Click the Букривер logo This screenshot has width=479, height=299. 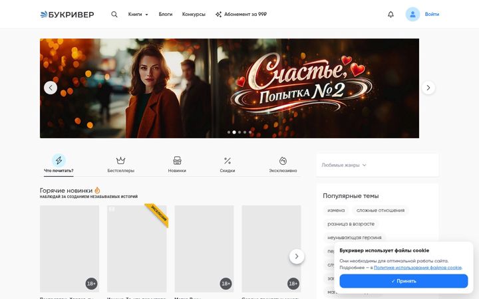pos(67,15)
